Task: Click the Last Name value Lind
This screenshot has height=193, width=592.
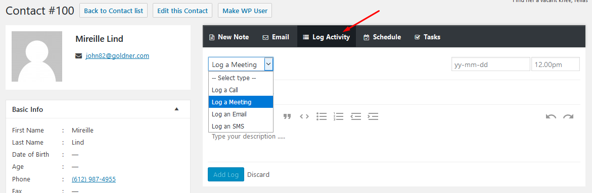Action: tap(78, 142)
